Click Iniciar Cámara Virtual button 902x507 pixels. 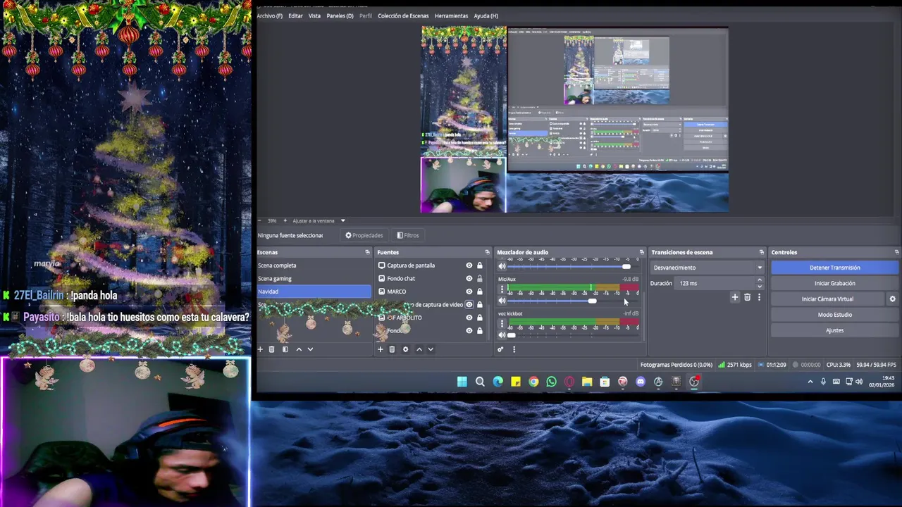(827, 299)
